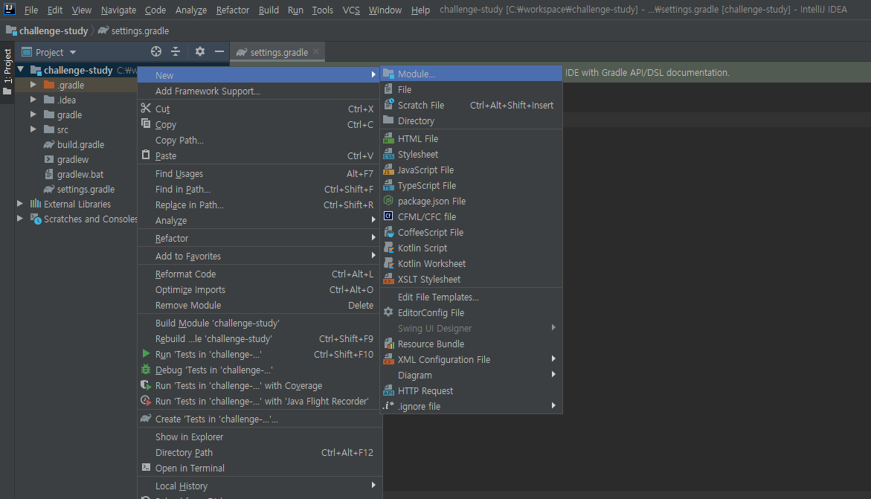Click the Resource Bundle icon
The image size is (871, 499).
388,344
